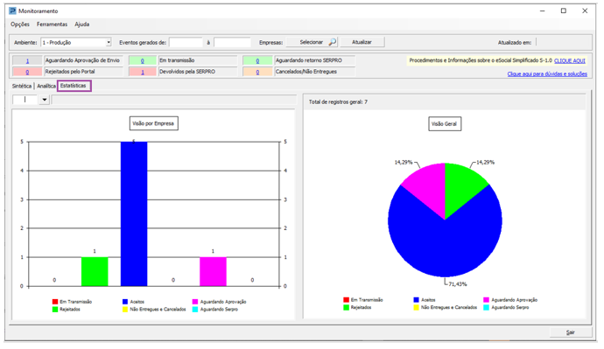
Task: Switch to the Sintética tab
Action: pyautogui.click(x=22, y=86)
